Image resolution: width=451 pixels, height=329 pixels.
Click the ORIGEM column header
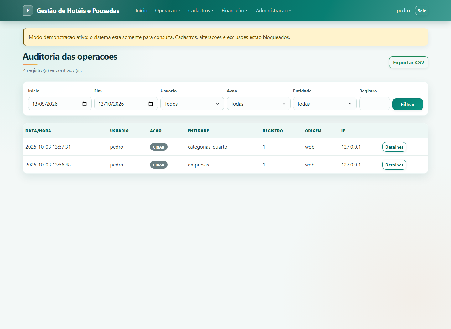(x=313, y=131)
